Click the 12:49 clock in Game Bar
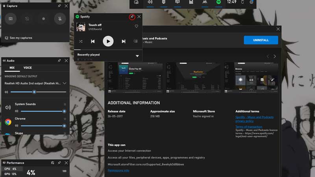This screenshot has height=177, width=315. pyautogui.click(x=232, y=2)
